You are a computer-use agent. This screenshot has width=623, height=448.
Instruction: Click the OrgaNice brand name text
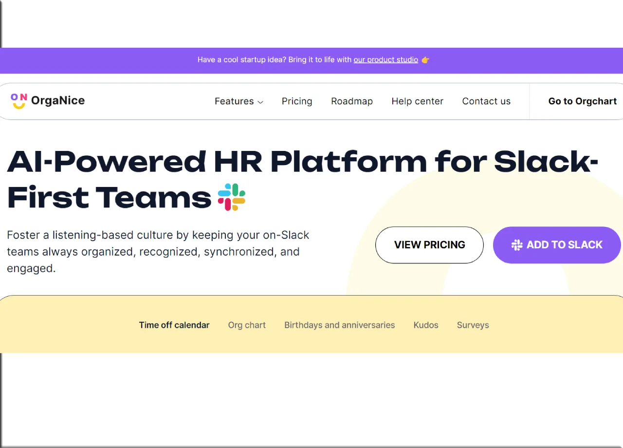[x=58, y=101]
